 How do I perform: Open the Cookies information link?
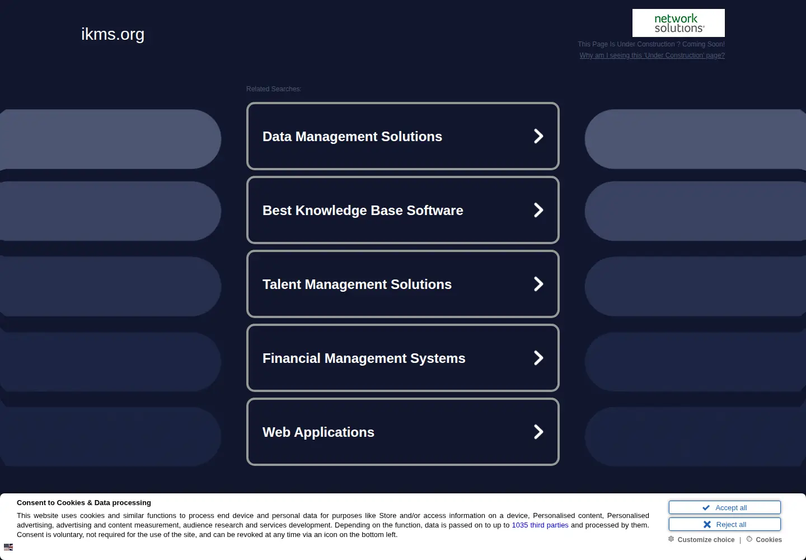click(x=768, y=540)
